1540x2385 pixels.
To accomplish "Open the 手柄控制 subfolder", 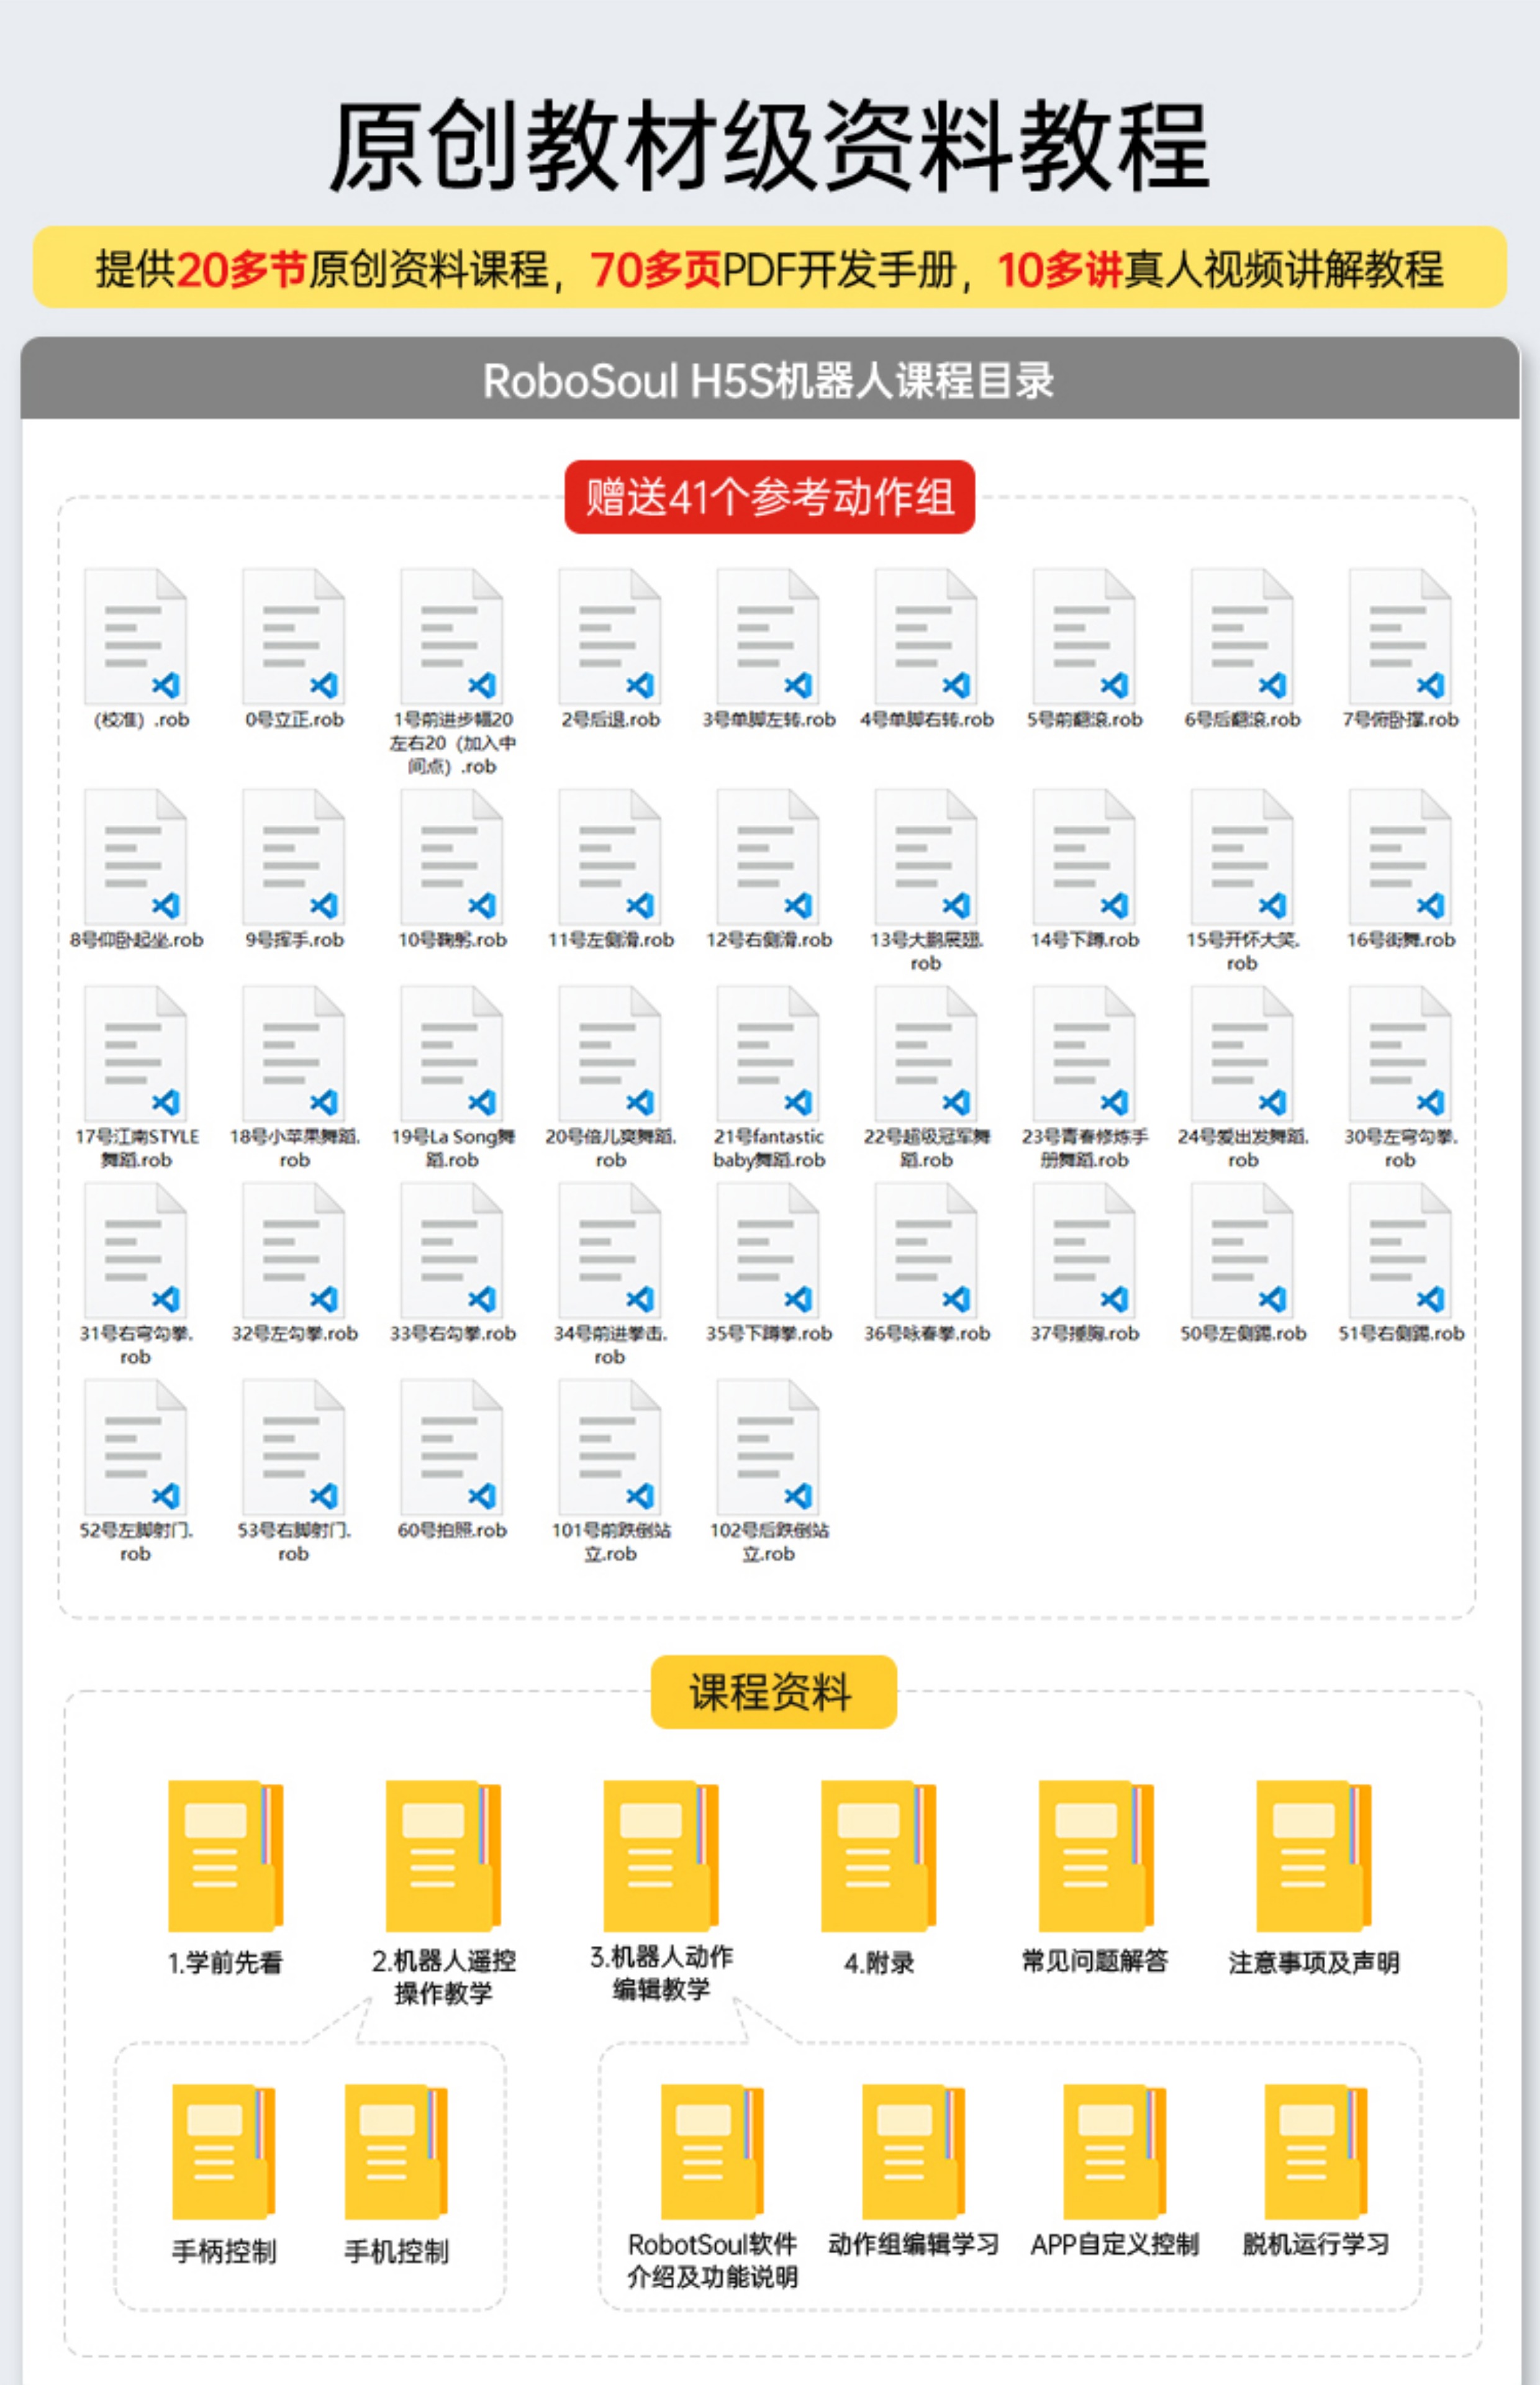I will [223, 2151].
